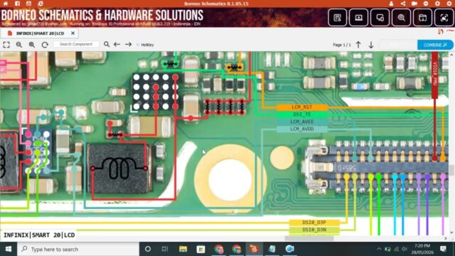Go to next page with the down arrow
Image resolution: width=455 pixels, height=256 pixels.
click(371, 45)
